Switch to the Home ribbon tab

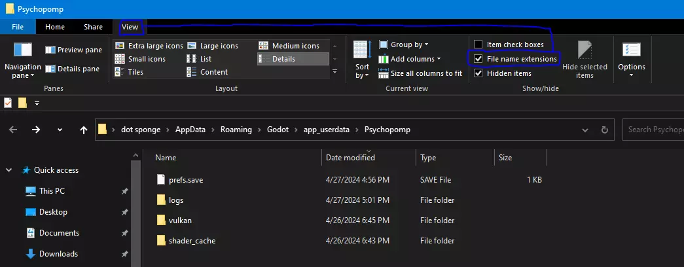click(x=55, y=27)
